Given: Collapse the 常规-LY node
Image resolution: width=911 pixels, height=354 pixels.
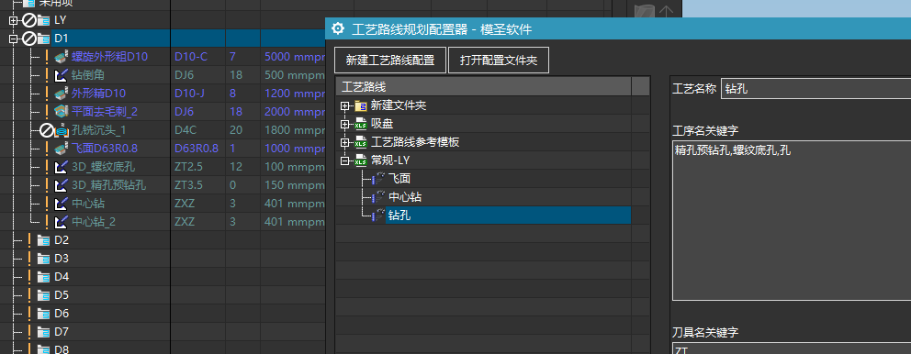Looking at the screenshot, I should (345, 160).
